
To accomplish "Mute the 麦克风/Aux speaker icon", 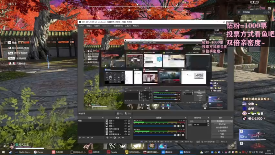I will tap(179, 126).
